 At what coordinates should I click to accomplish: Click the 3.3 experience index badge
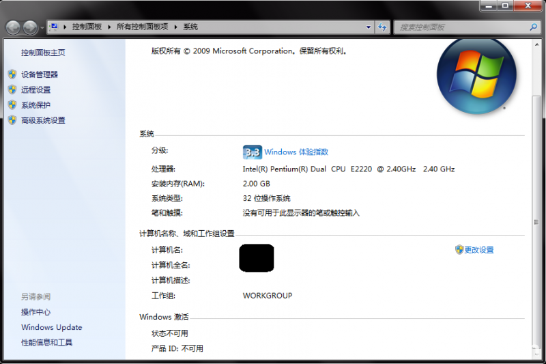click(253, 152)
